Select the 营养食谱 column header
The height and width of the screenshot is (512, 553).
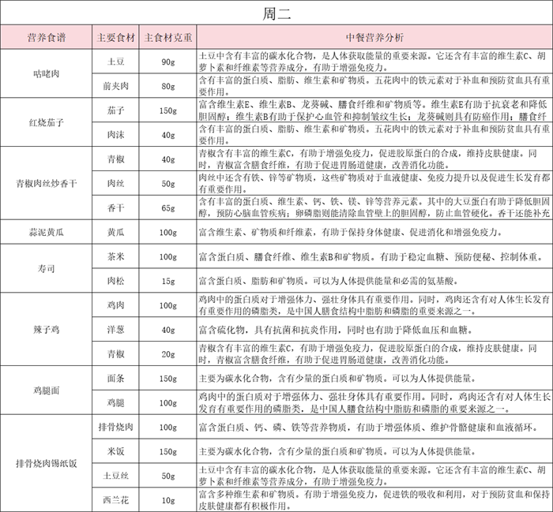click(x=47, y=37)
